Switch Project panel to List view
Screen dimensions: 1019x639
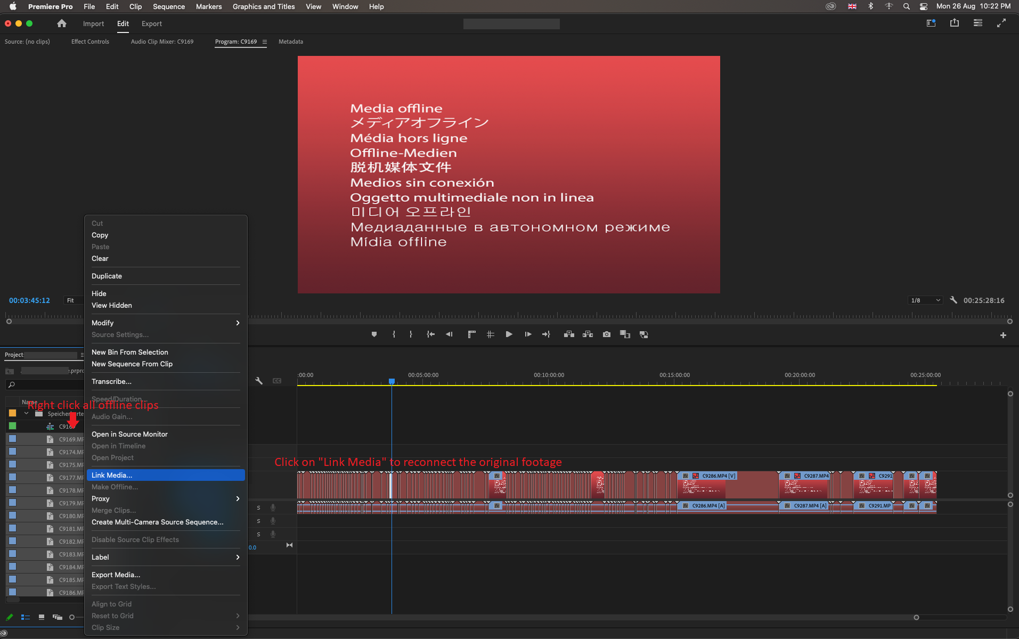[x=25, y=617]
